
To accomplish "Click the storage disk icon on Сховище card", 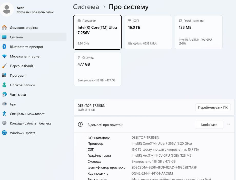I will point(79,58).
